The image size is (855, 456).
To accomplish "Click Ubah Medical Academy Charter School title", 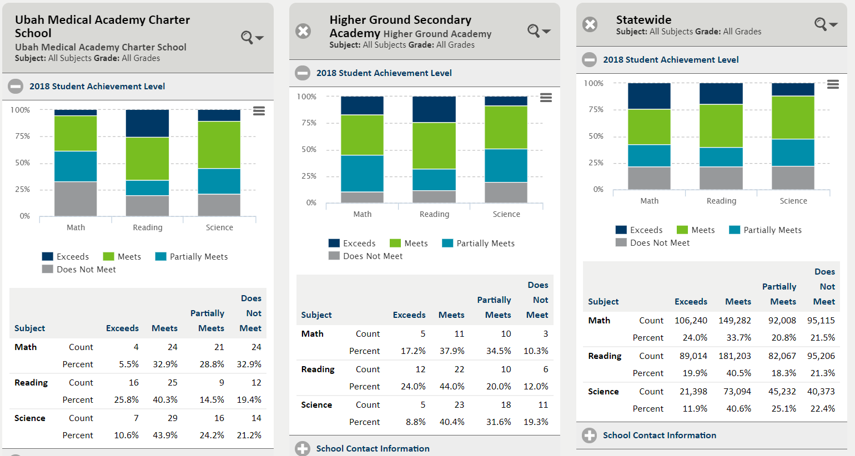I will [x=102, y=27].
